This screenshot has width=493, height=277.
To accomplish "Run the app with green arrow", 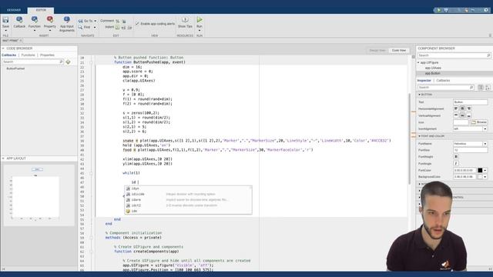I will coord(200,20).
